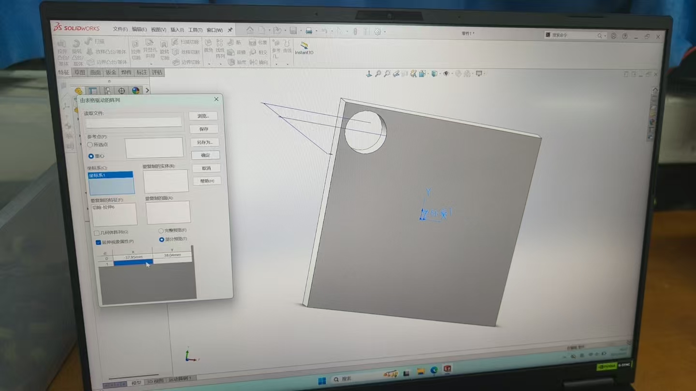
Task: Open the 曲线 dropdown arrow
Action: [x=288, y=64]
